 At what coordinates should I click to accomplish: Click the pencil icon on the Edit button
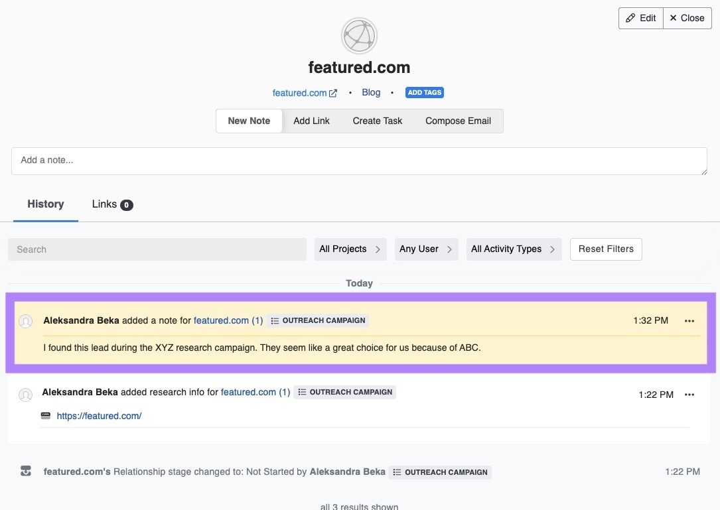tap(631, 18)
